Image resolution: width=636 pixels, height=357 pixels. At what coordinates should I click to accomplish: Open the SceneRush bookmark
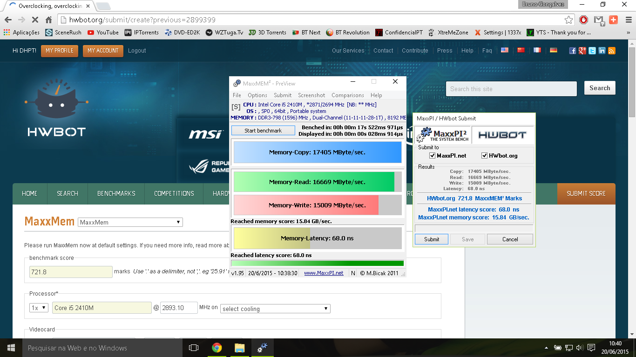click(x=63, y=33)
